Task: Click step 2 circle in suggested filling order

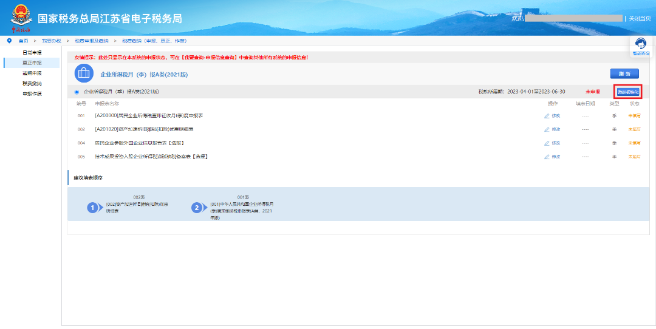Action: (196, 208)
